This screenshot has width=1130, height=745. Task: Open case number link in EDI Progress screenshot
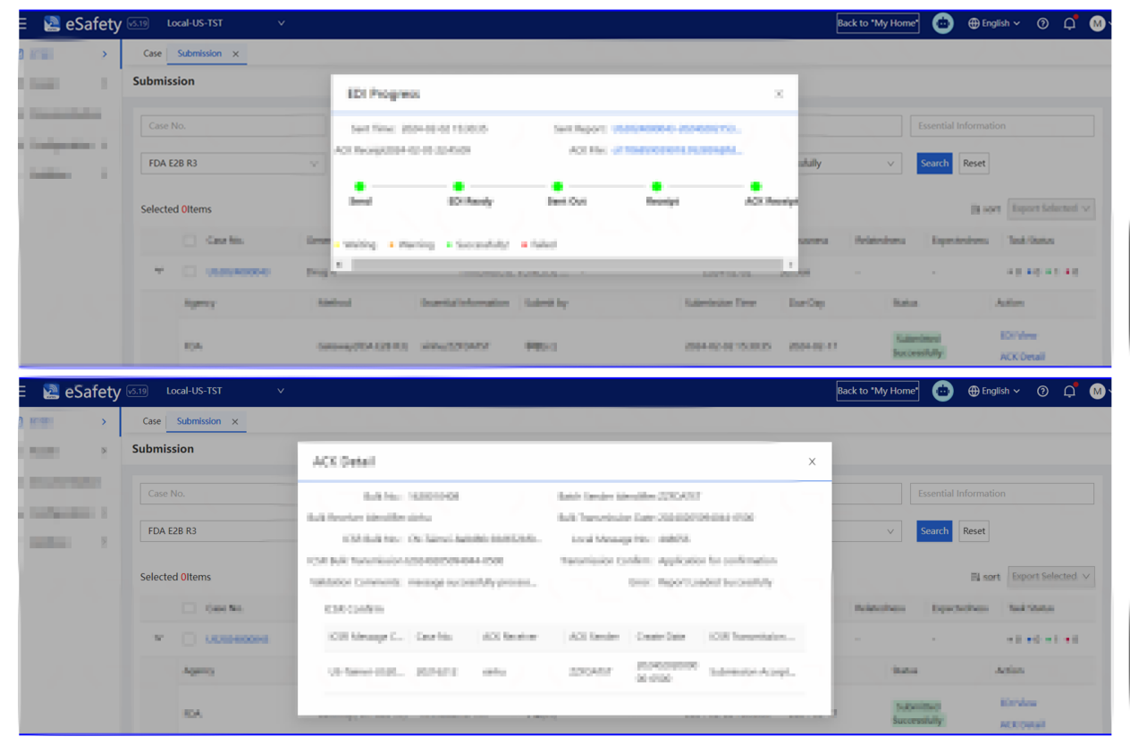point(238,272)
